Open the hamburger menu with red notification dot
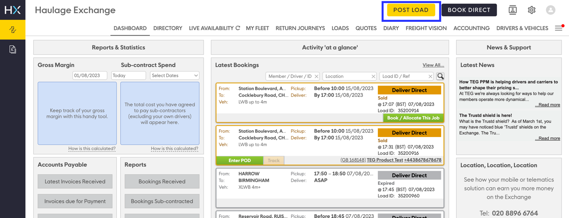This screenshot has height=218, width=569. point(559,28)
